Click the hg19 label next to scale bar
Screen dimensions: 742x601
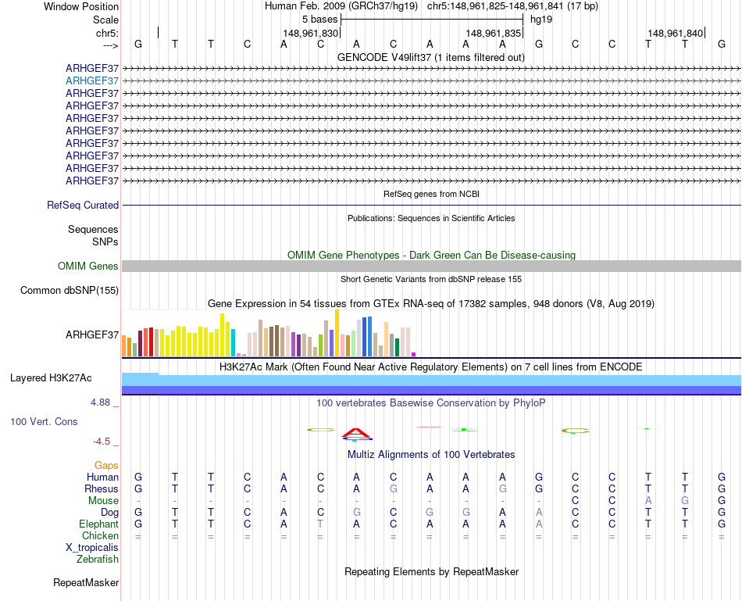click(541, 20)
